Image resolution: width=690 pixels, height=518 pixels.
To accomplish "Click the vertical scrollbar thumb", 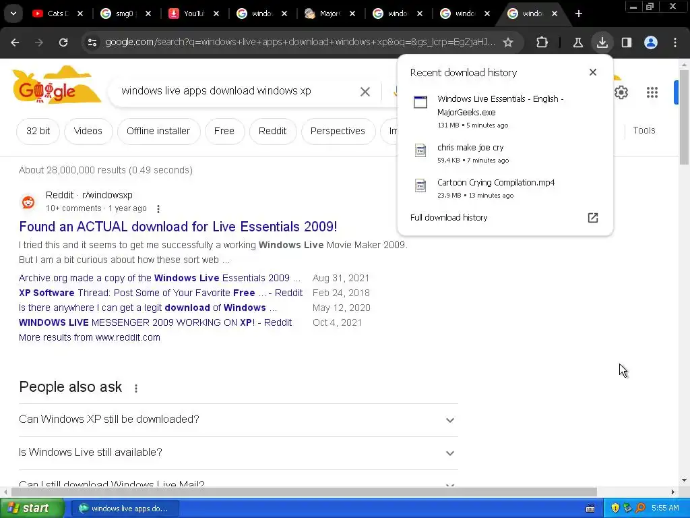I will pos(685,117).
